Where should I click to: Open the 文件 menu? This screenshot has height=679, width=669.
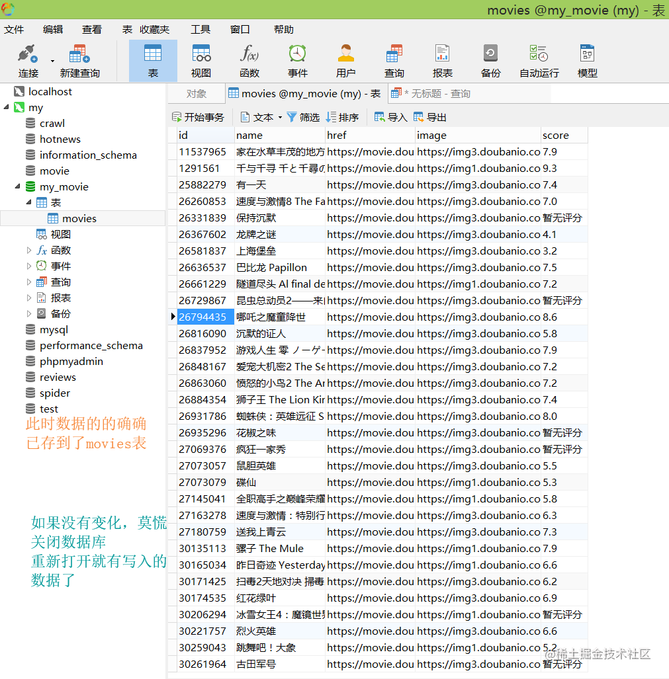[14, 30]
